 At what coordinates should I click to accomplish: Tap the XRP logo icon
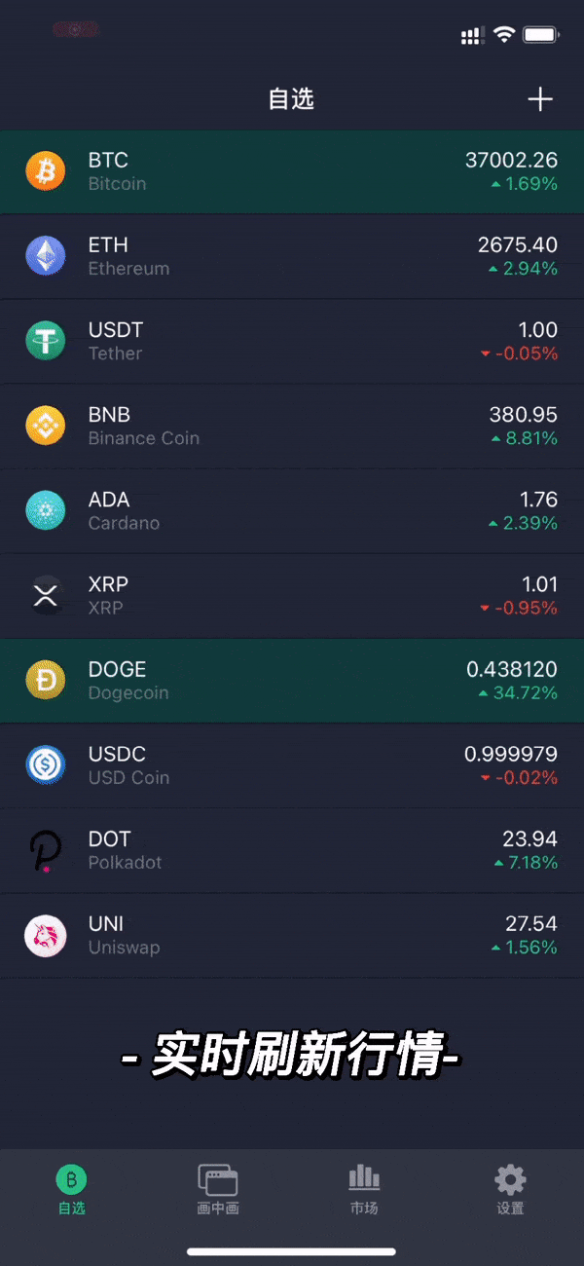tap(45, 595)
